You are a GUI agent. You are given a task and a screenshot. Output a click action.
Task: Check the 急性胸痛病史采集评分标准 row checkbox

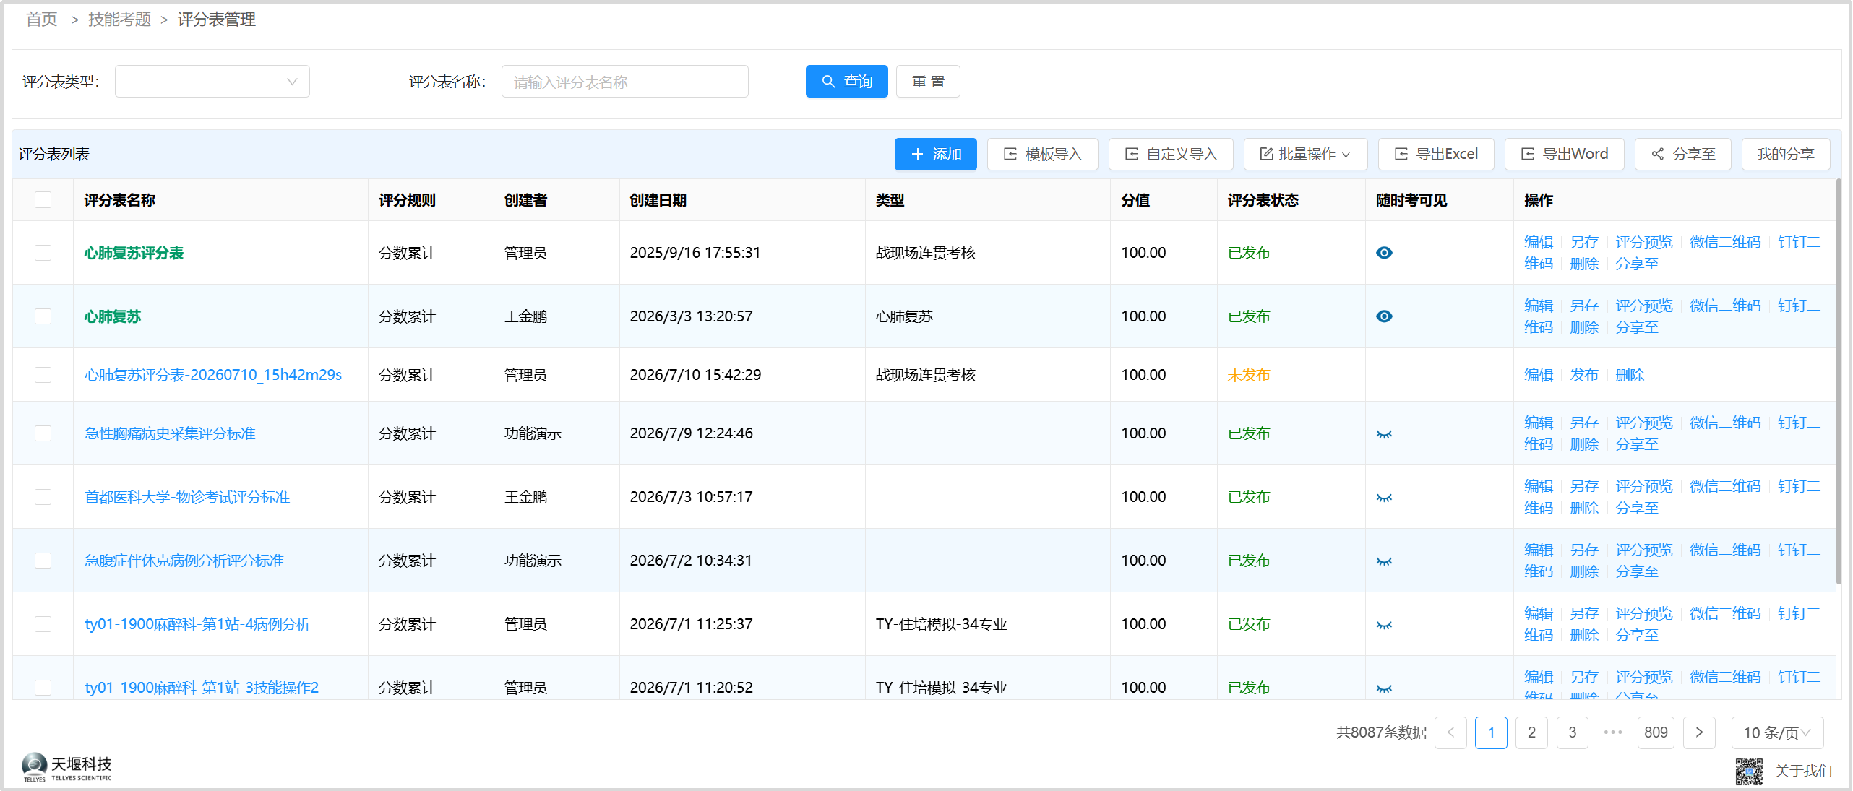[x=43, y=433]
